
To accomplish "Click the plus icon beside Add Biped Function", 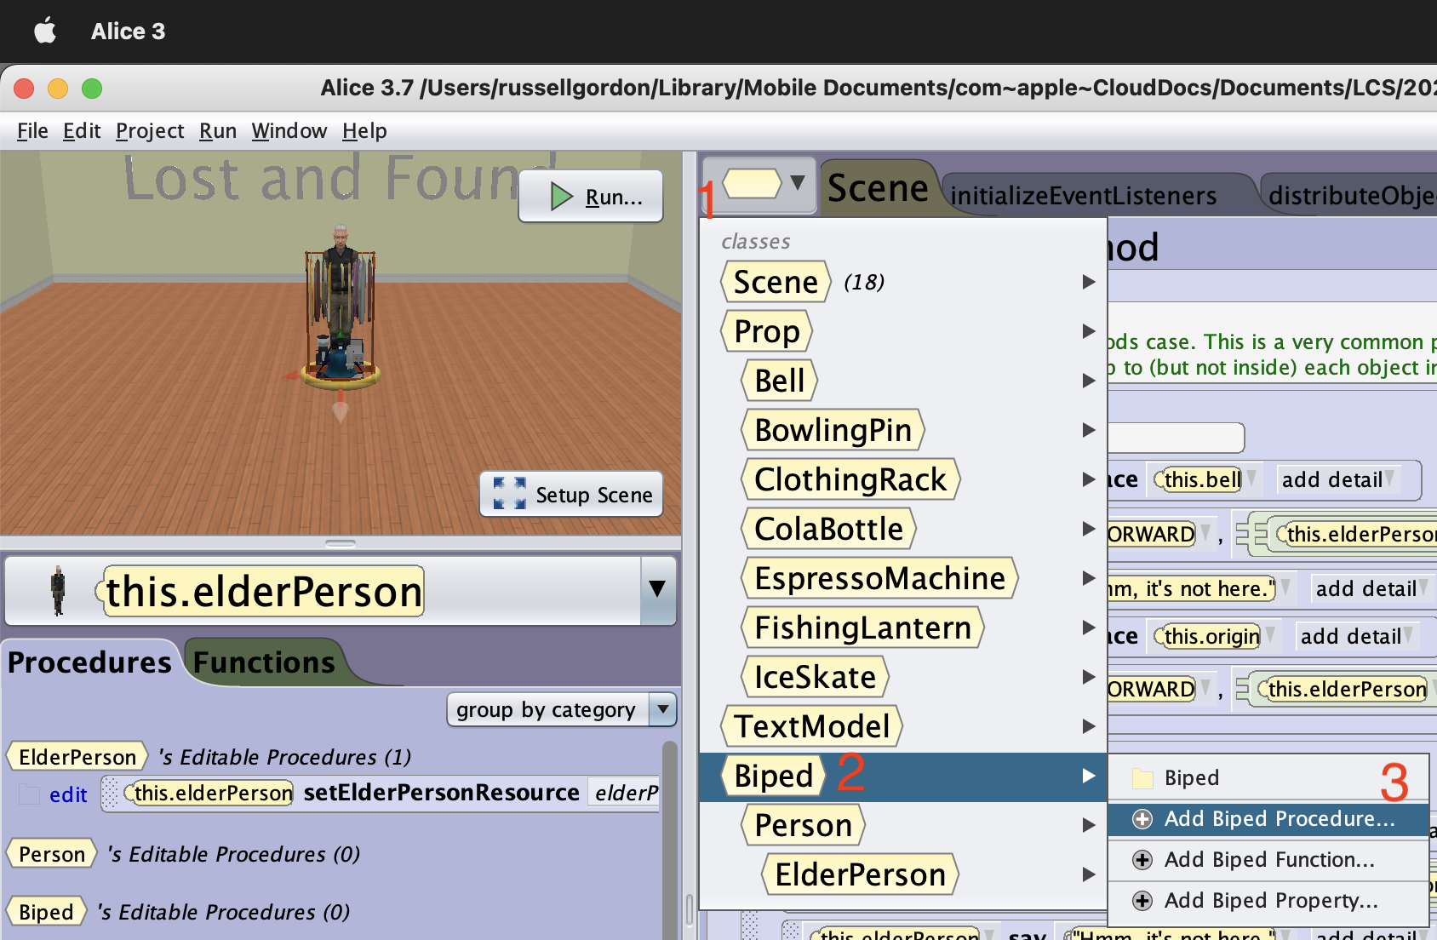I will tap(1142, 860).
